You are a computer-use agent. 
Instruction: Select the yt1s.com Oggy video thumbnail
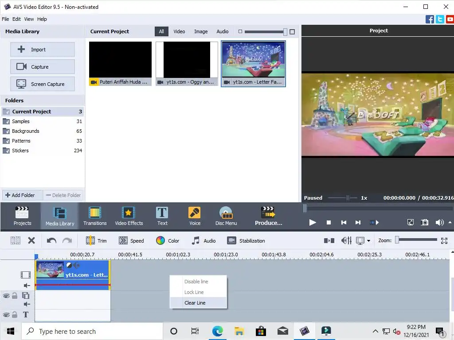click(x=187, y=64)
